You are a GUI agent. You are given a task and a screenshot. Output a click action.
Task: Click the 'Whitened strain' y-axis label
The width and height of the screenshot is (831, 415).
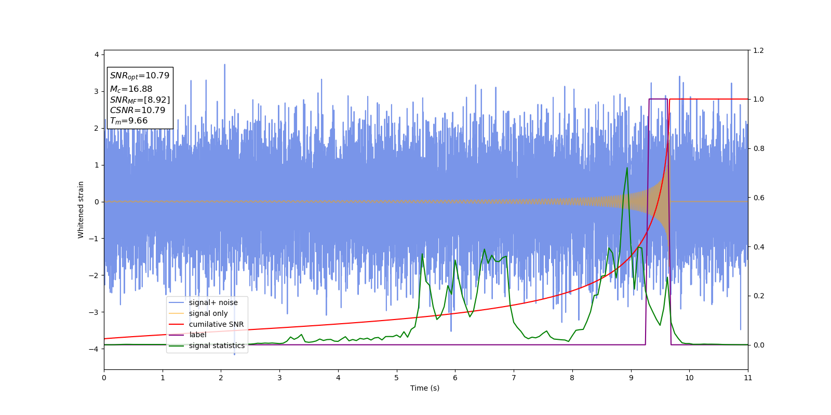(x=81, y=210)
